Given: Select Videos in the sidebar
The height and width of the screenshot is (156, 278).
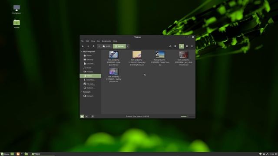Looking at the screenshot, I should [x=90, y=76].
